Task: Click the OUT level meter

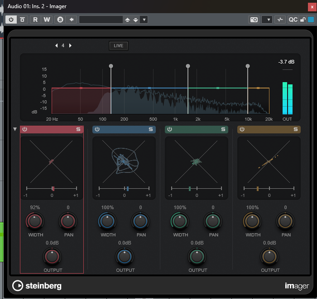Action: point(288,98)
